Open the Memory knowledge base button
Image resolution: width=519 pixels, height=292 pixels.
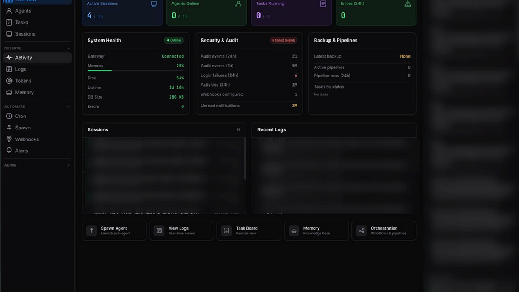tap(316, 231)
